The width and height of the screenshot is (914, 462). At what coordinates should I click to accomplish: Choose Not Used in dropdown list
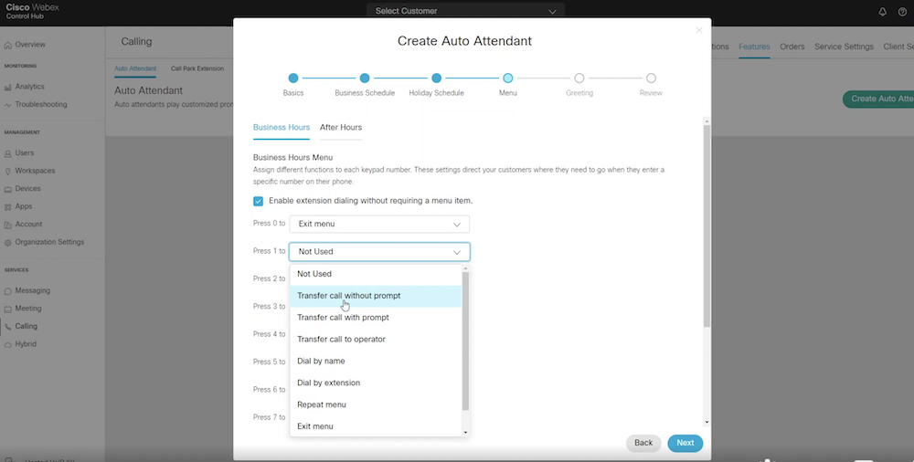(x=376, y=274)
